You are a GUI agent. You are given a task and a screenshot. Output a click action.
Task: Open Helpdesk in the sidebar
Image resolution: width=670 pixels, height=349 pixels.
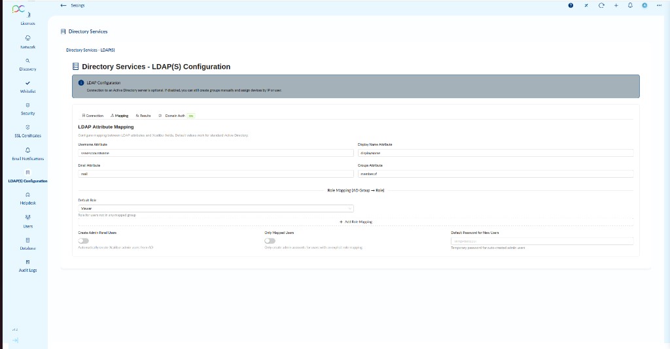tap(27, 199)
